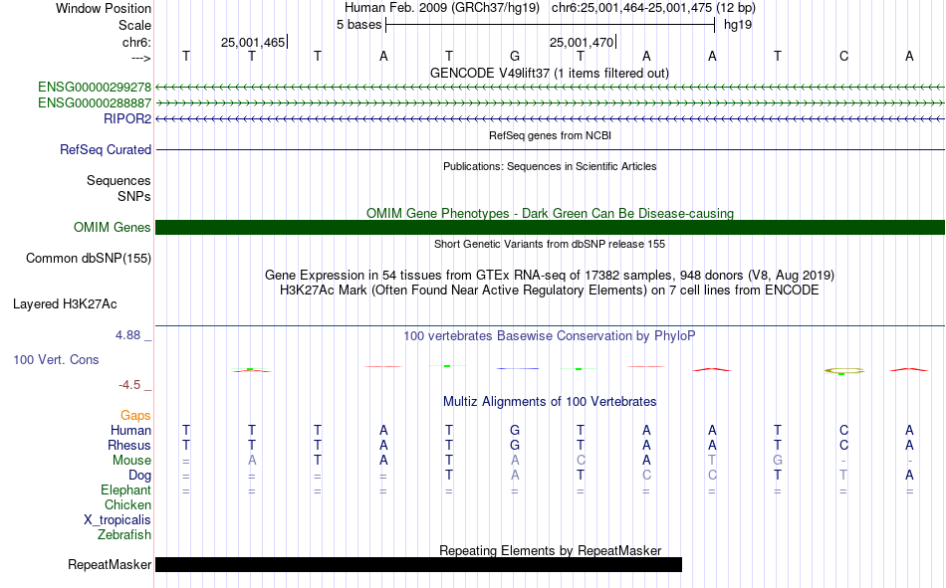The width and height of the screenshot is (946, 588).
Task: Click the olive PhyloP conservation peak
Action: click(844, 371)
